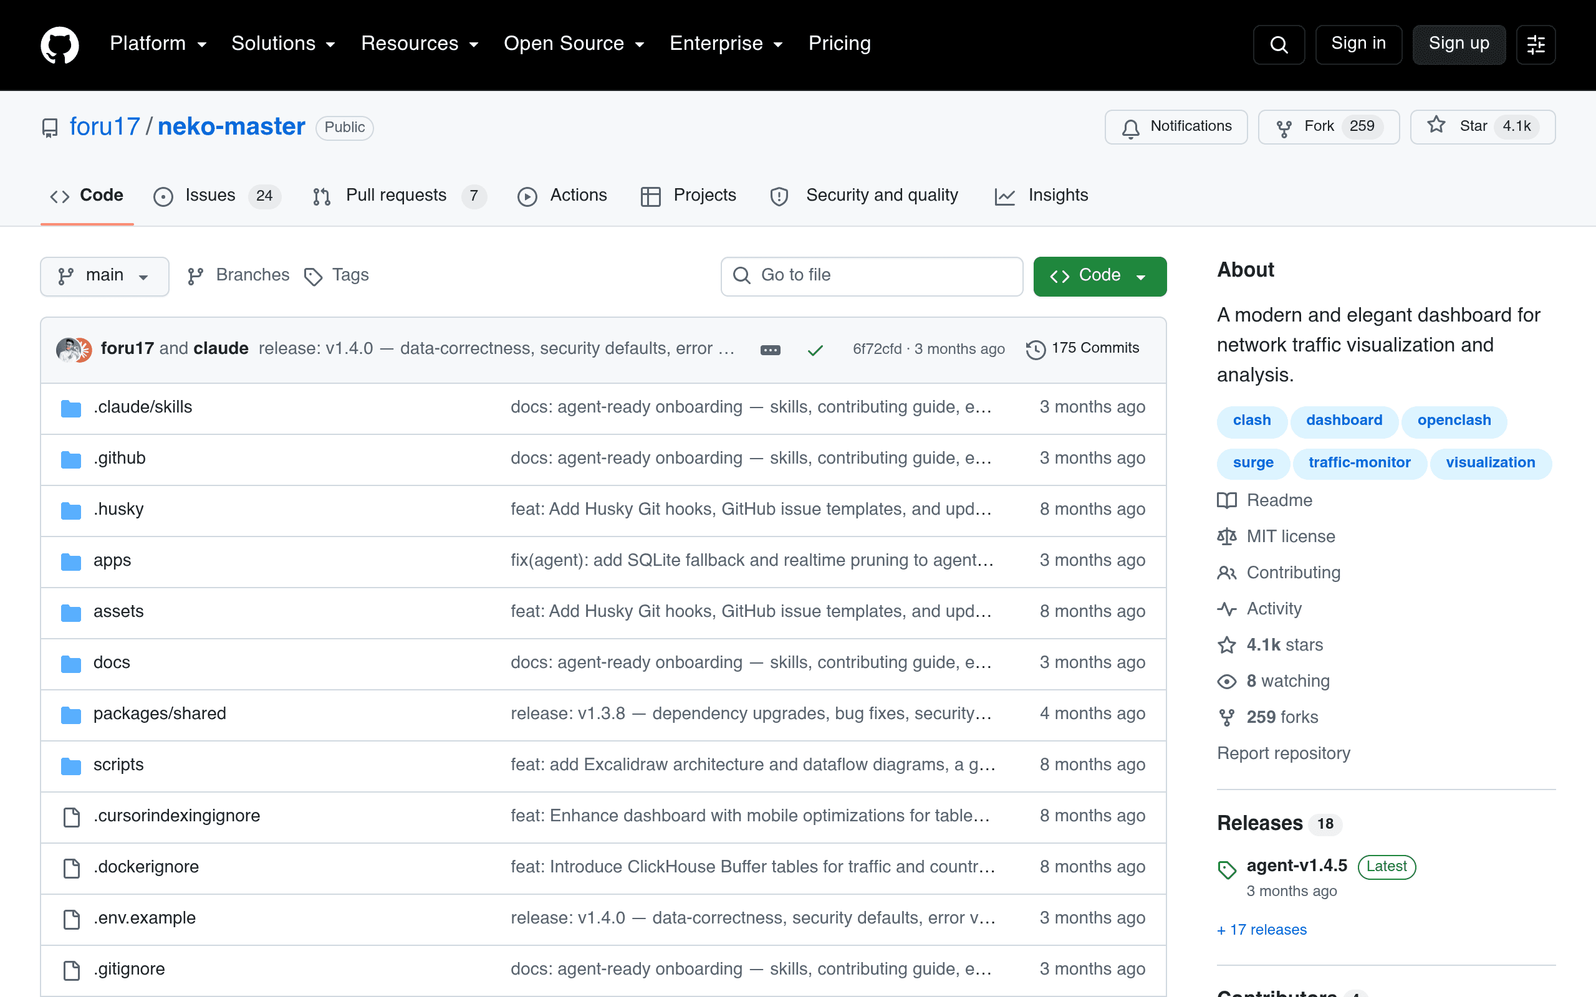Open the Projects tab

688,196
